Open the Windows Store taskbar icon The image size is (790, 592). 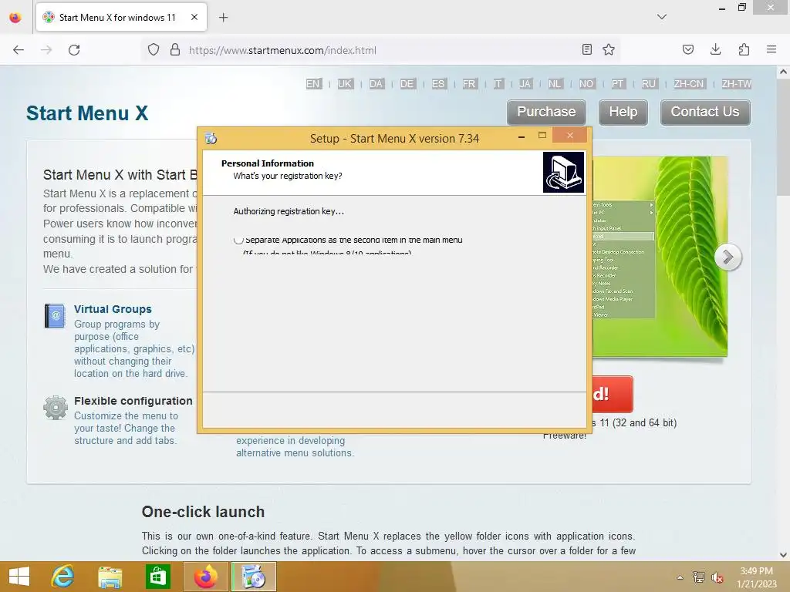coord(157,577)
